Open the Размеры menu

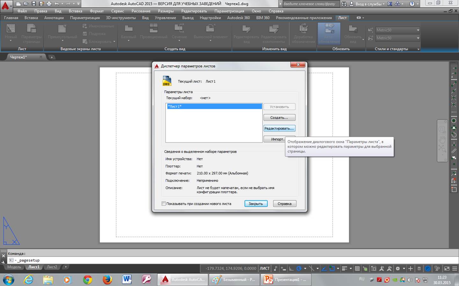point(166,11)
